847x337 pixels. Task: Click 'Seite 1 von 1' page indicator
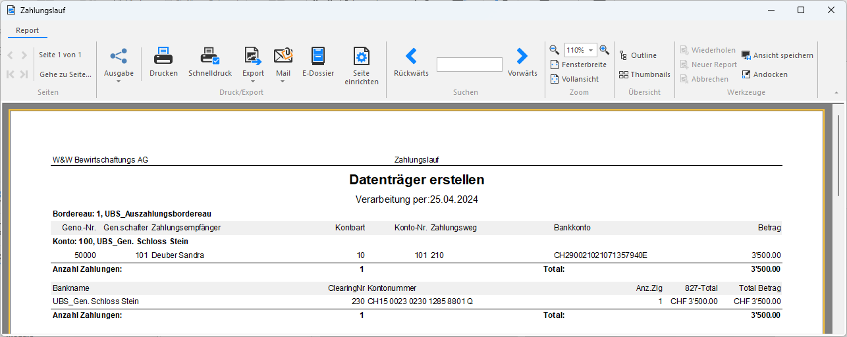60,55
